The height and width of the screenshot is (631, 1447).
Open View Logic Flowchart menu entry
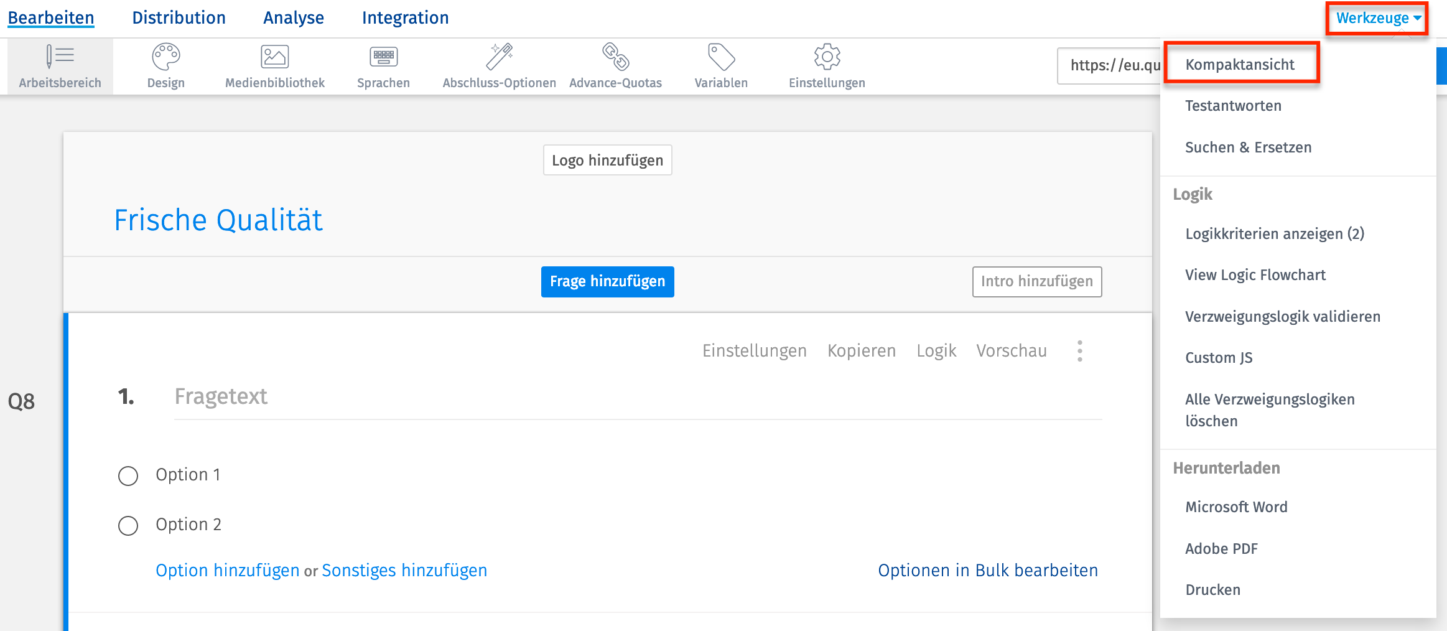pos(1255,275)
